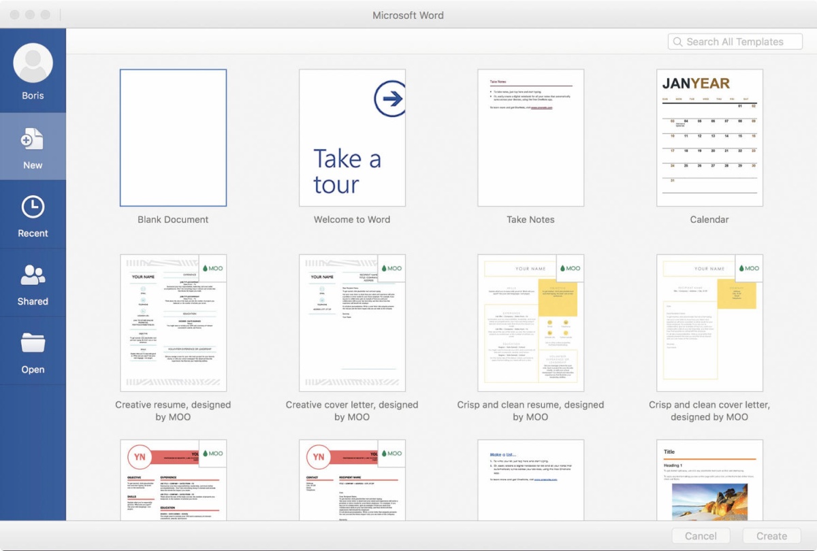Select the Welcome to Word thumbnail
The width and height of the screenshot is (817, 551).
(x=352, y=137)
